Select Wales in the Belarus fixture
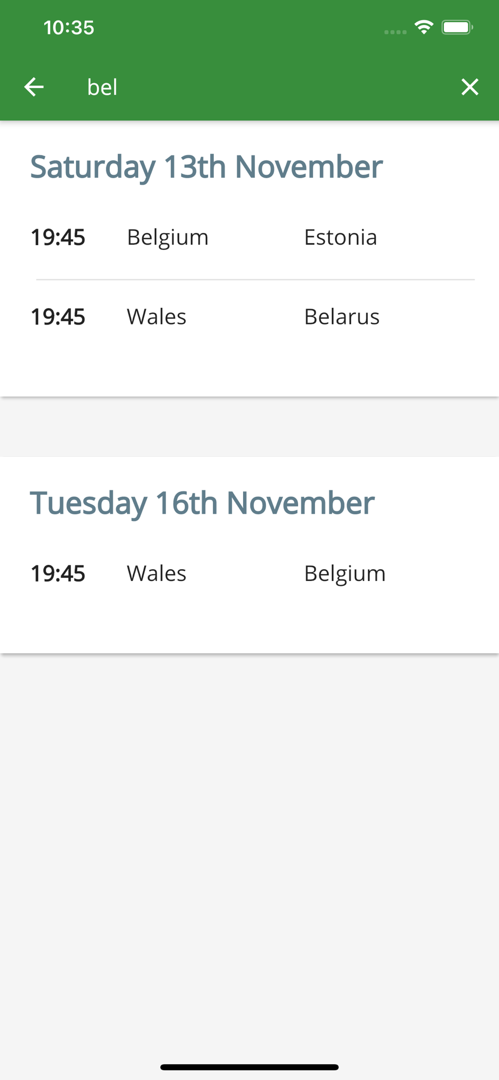The width and height of the screenshot is (499, 1080). tap(157, 317)
